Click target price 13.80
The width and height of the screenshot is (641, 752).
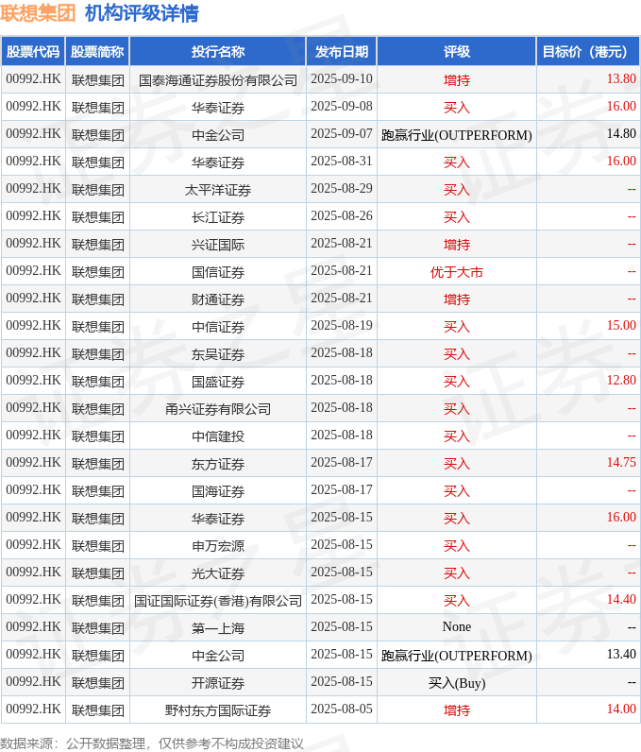pyautogui.click(x=621, y=78)
